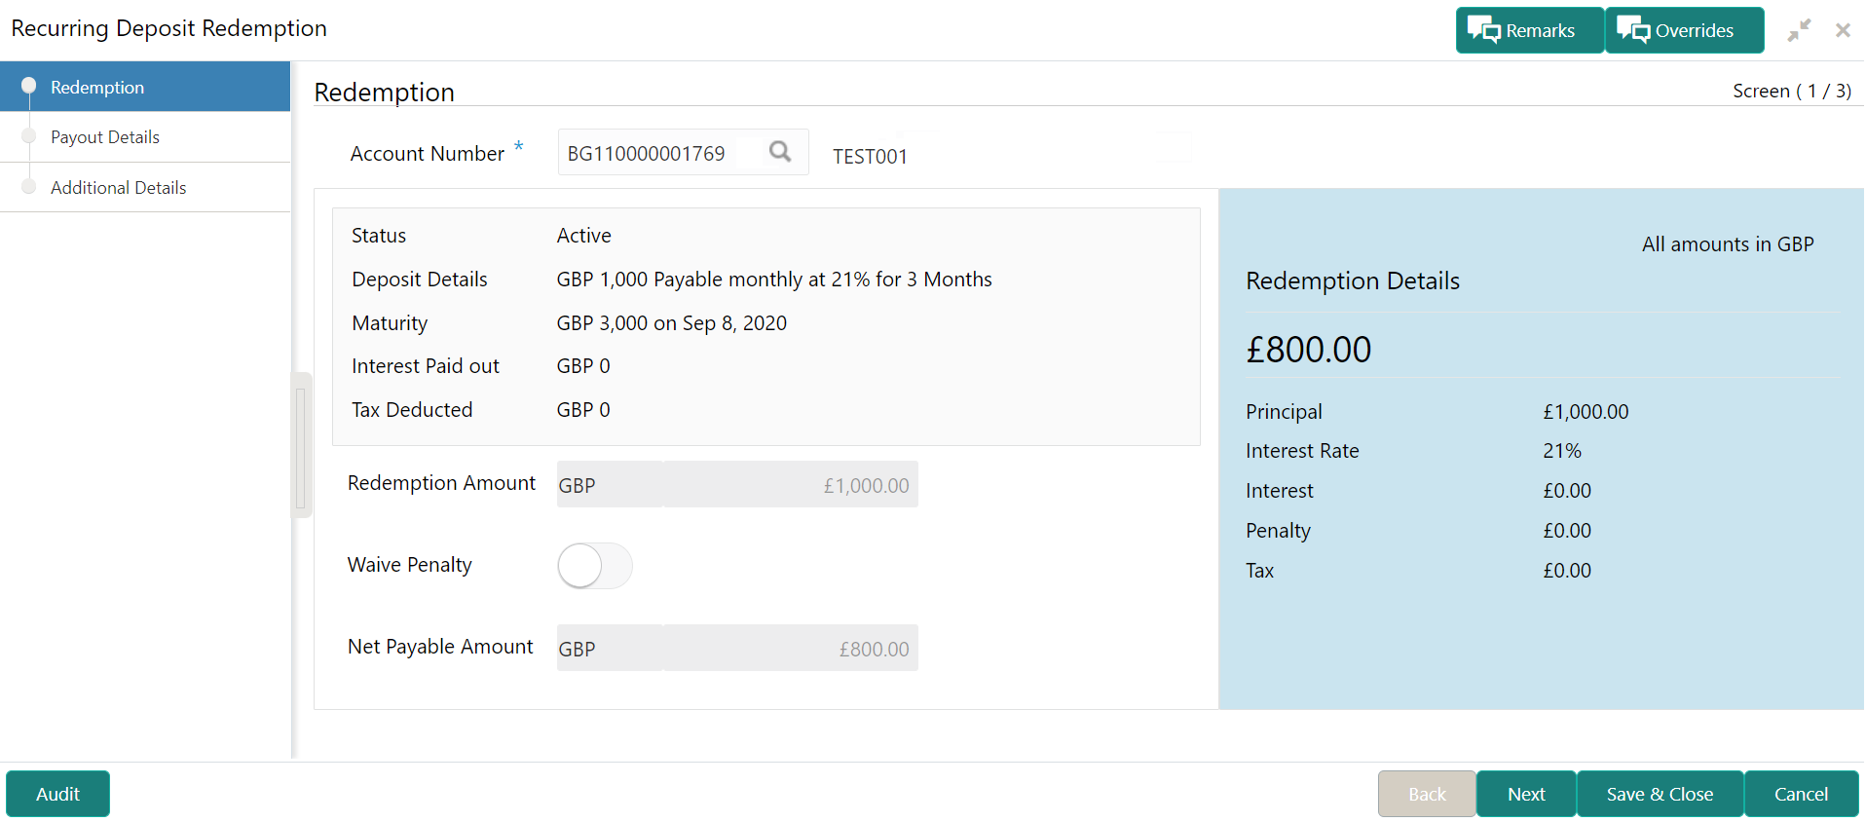
Task: Click the Additional Details step circle indicator
Action: (28, 187)
